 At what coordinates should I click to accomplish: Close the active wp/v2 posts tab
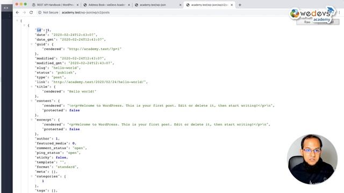pyautogui.click(x=232, y=5)
